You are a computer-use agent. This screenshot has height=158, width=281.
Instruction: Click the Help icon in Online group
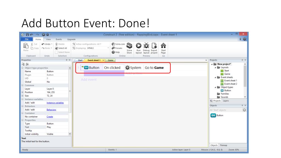click(113, 52)
